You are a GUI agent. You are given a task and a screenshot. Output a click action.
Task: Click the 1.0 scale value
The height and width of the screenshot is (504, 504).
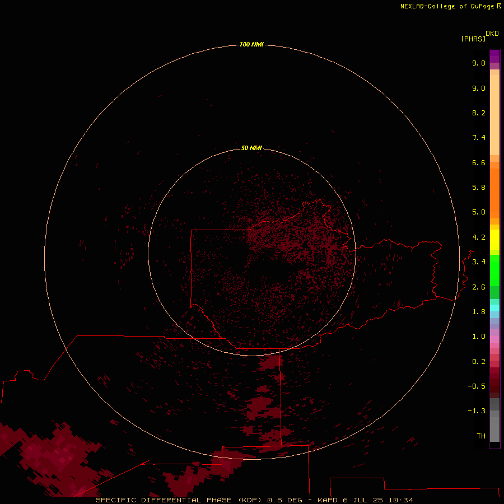(x=479, y=337)
